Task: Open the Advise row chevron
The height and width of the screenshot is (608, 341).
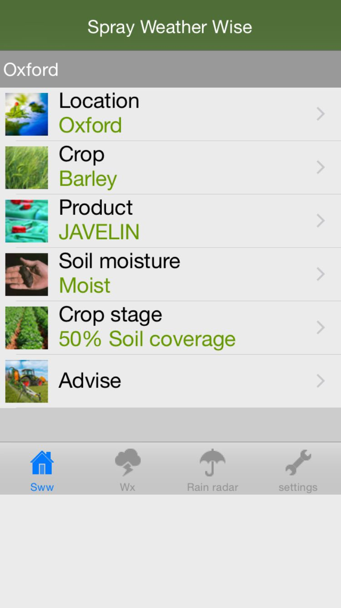Action: point(321,381)
